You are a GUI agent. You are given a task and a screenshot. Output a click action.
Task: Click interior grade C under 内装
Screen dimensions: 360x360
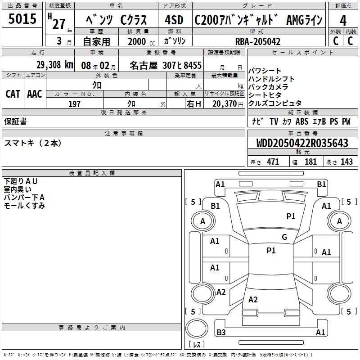coord(351,41)
